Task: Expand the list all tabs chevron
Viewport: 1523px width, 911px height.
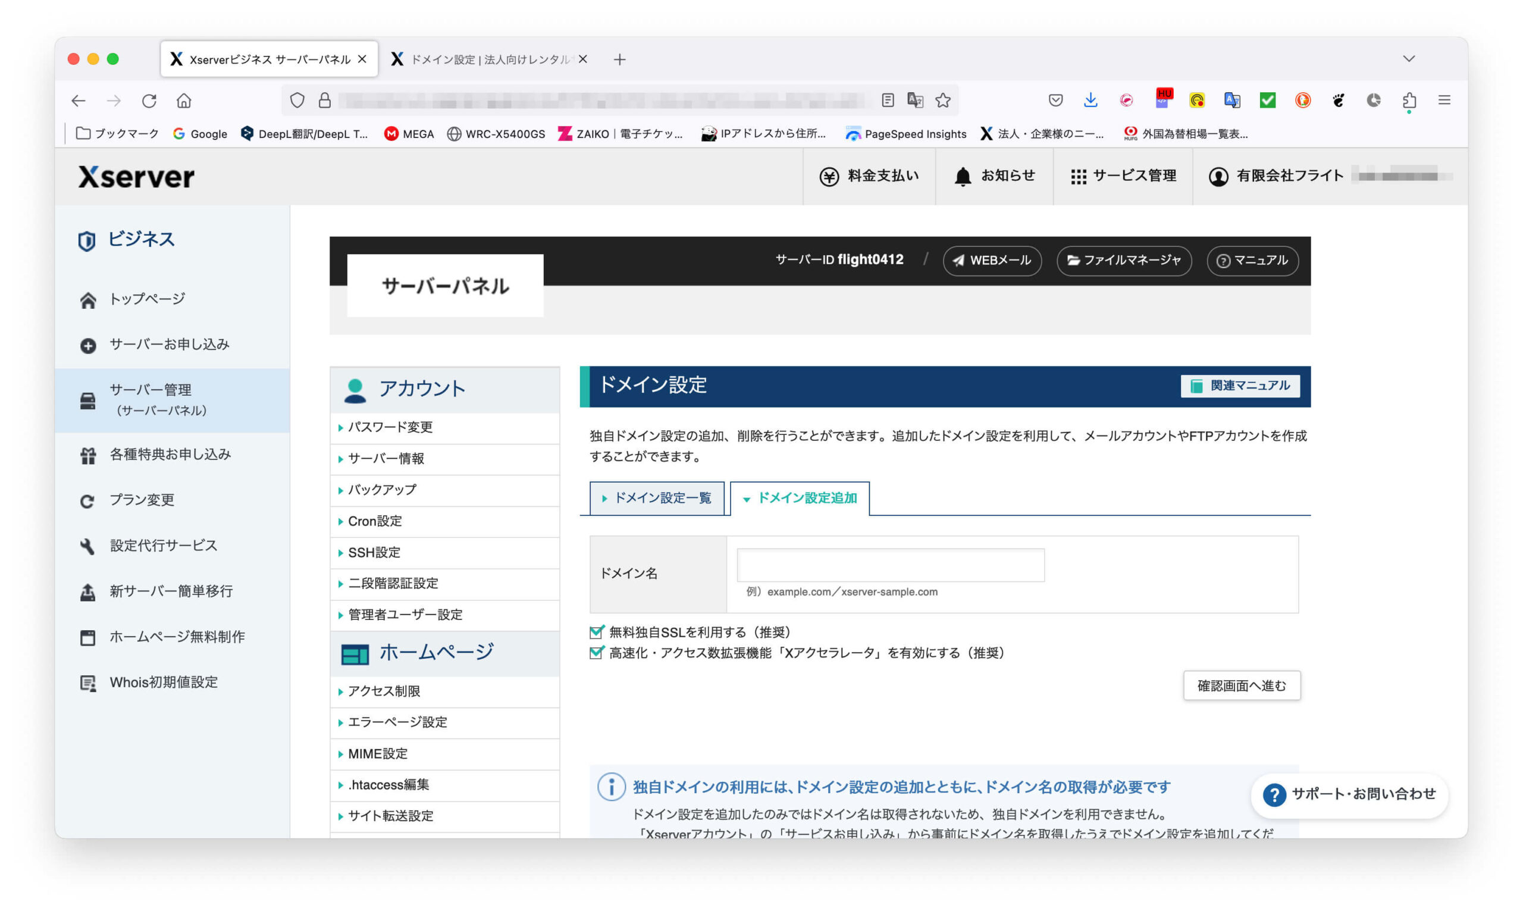Action: click(1409, 59)
